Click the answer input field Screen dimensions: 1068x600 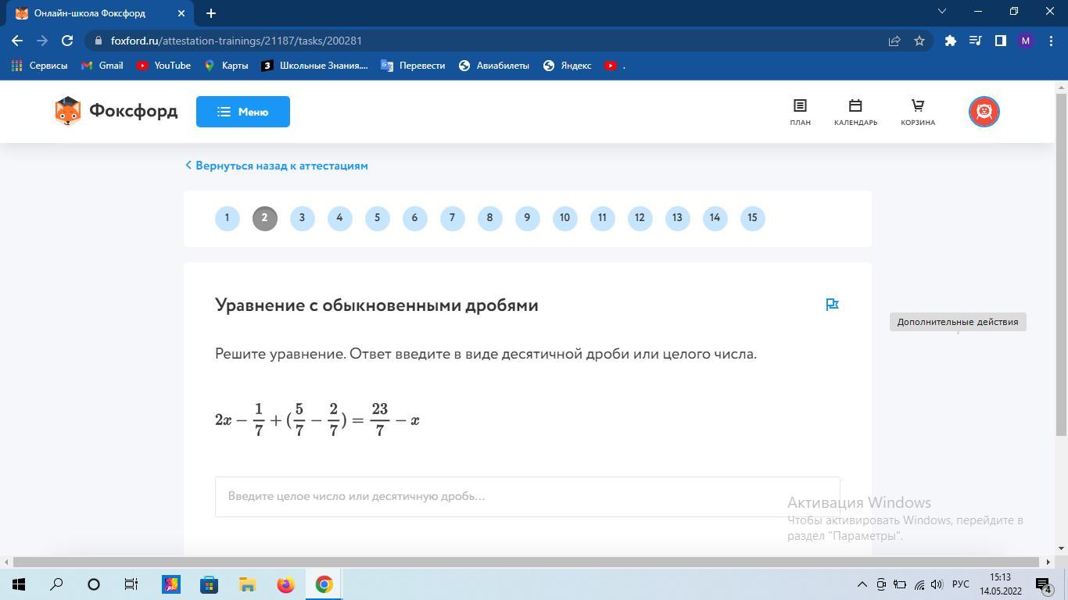click(x=500, y=496)
